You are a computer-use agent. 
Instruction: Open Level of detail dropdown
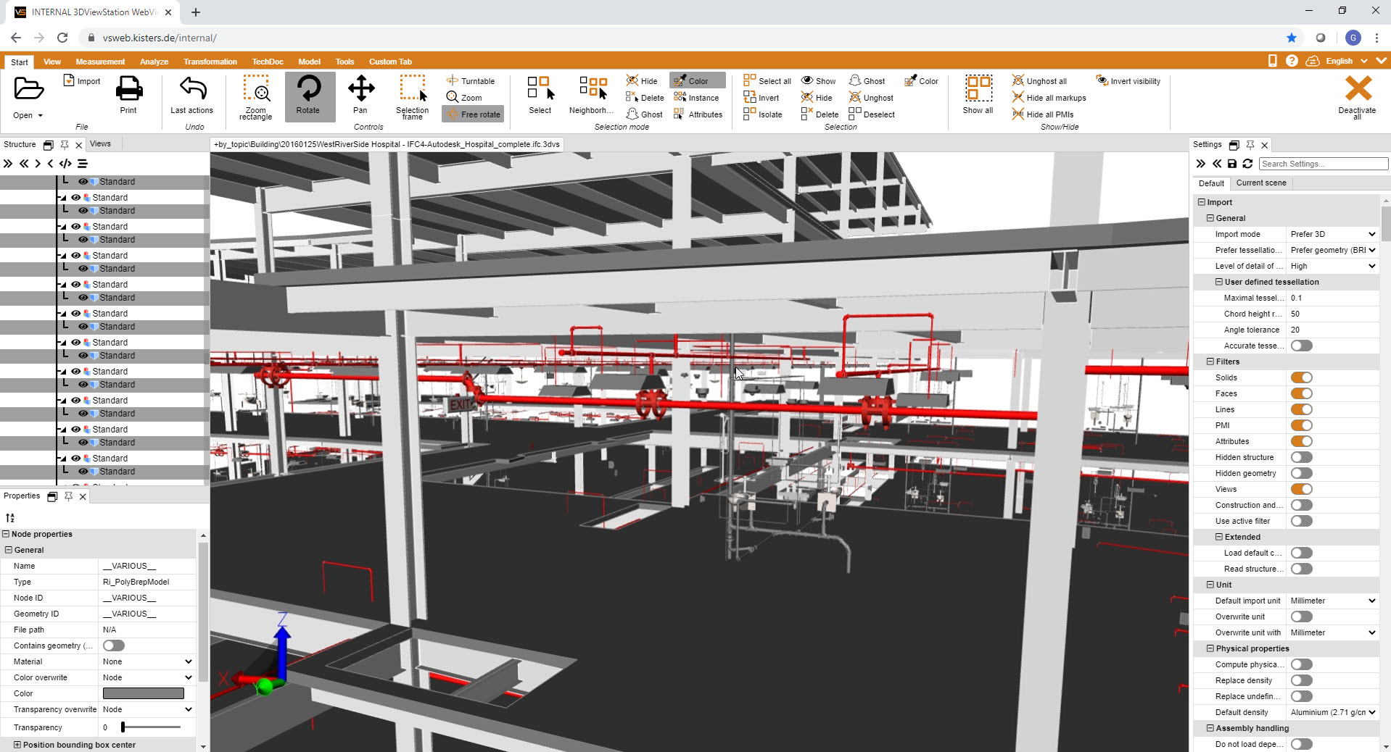(x=1333, y=266)
